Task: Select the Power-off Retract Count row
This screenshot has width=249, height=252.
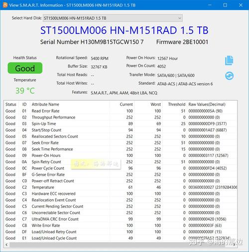Action: coord(121,181)
